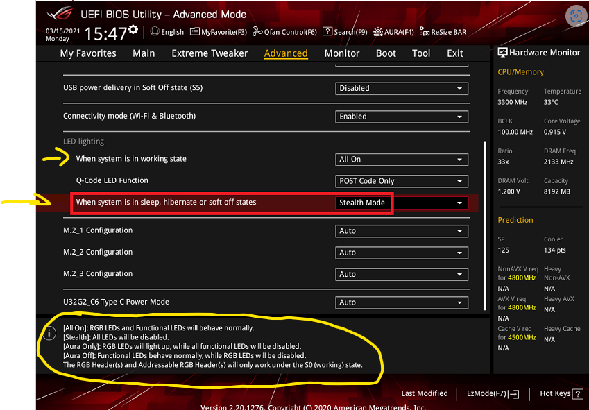
Task: Click the '[Aura Only]' help text line
Action: [182, 345]
